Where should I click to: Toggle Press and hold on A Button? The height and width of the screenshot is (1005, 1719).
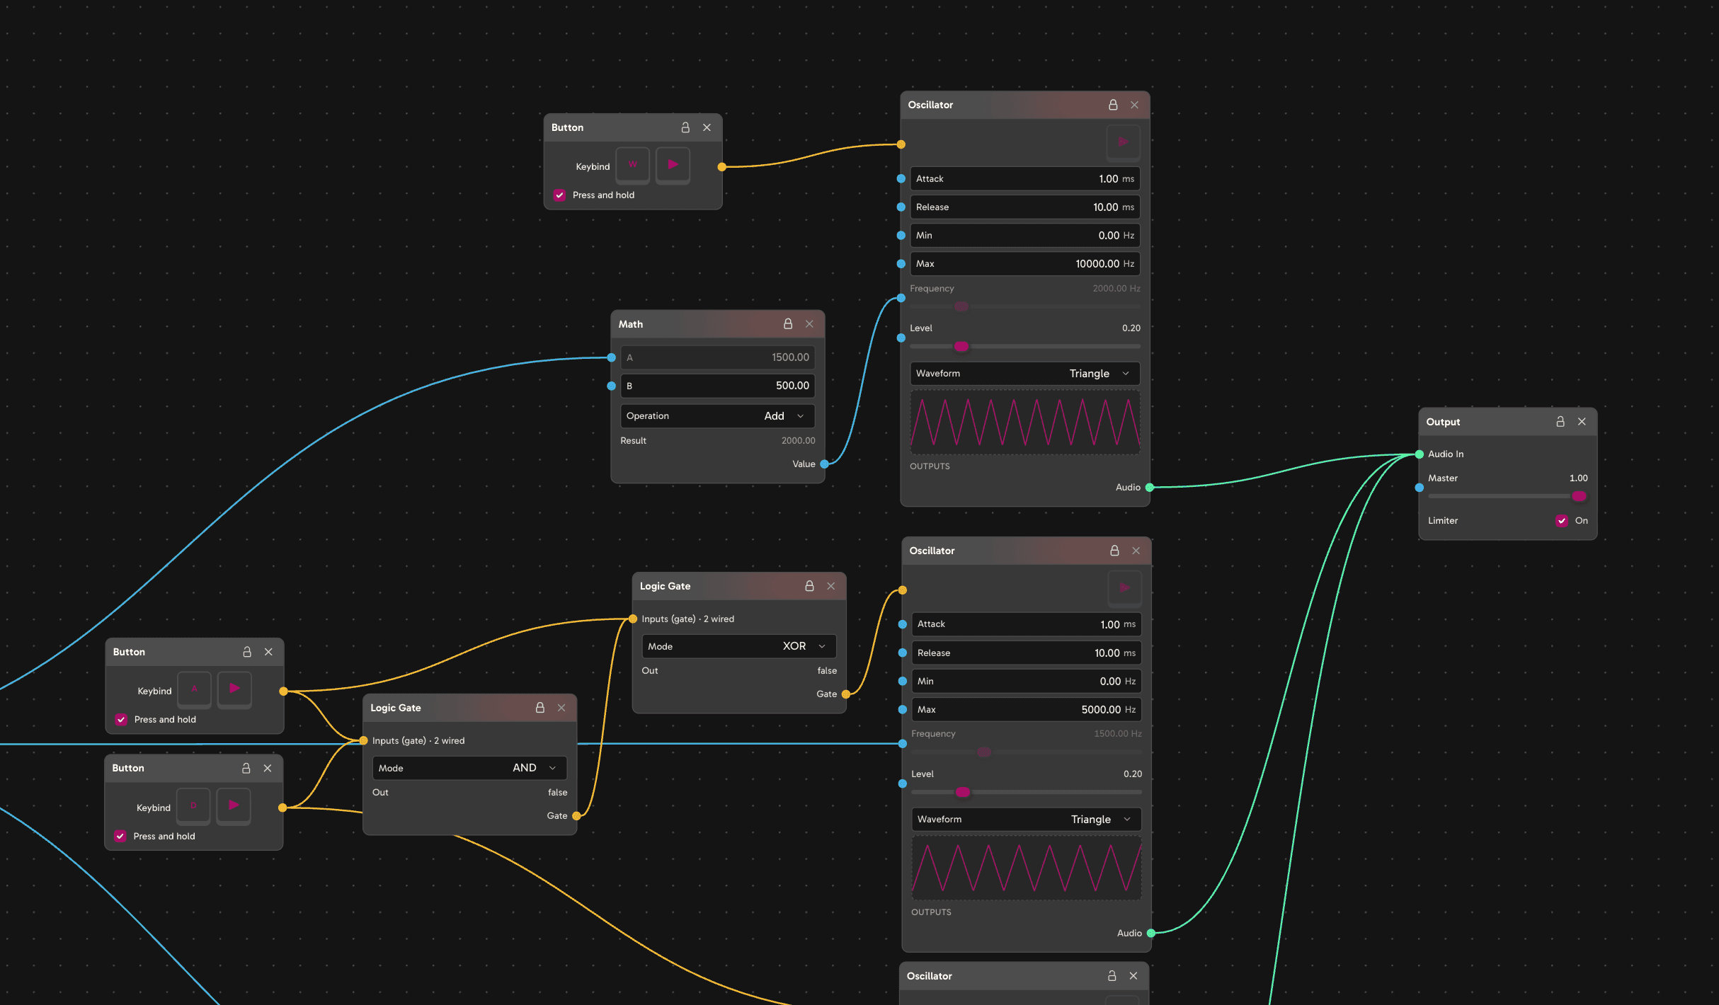pyautogui.click(x=121, y=720)
